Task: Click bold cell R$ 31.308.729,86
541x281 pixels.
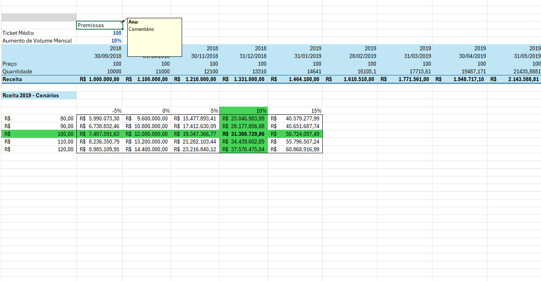Action: pyautogui.click(x=243, y=134)
